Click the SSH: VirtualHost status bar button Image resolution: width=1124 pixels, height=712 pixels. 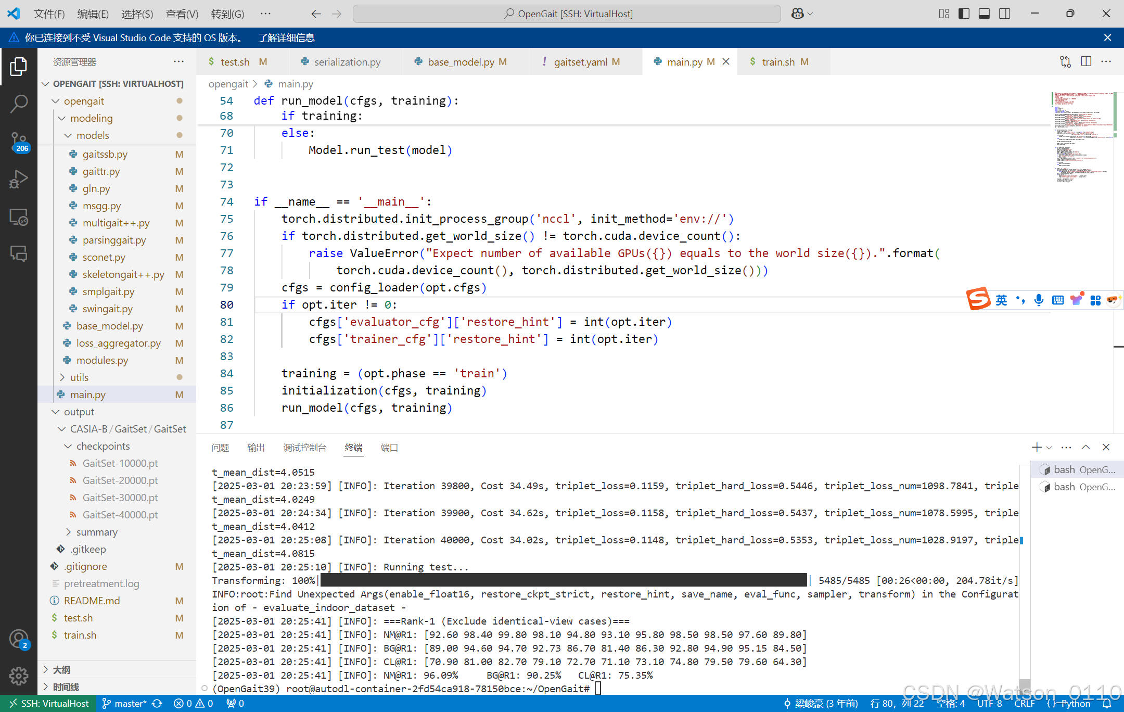pyautogui.click(x=49, y=703)
